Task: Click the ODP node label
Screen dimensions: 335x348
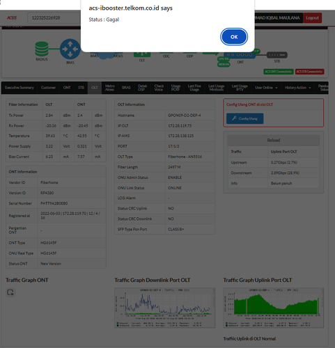Action: point(189,56)
